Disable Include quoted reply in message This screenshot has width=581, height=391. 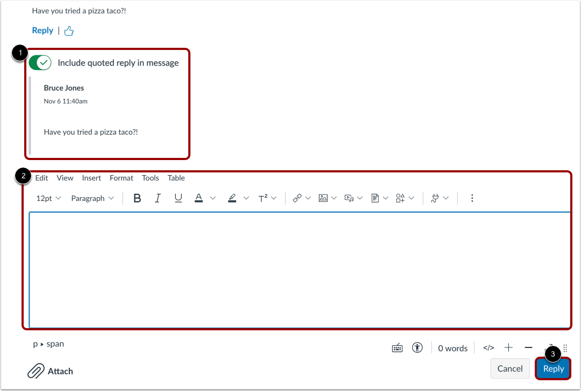click(x=40, y=62)
